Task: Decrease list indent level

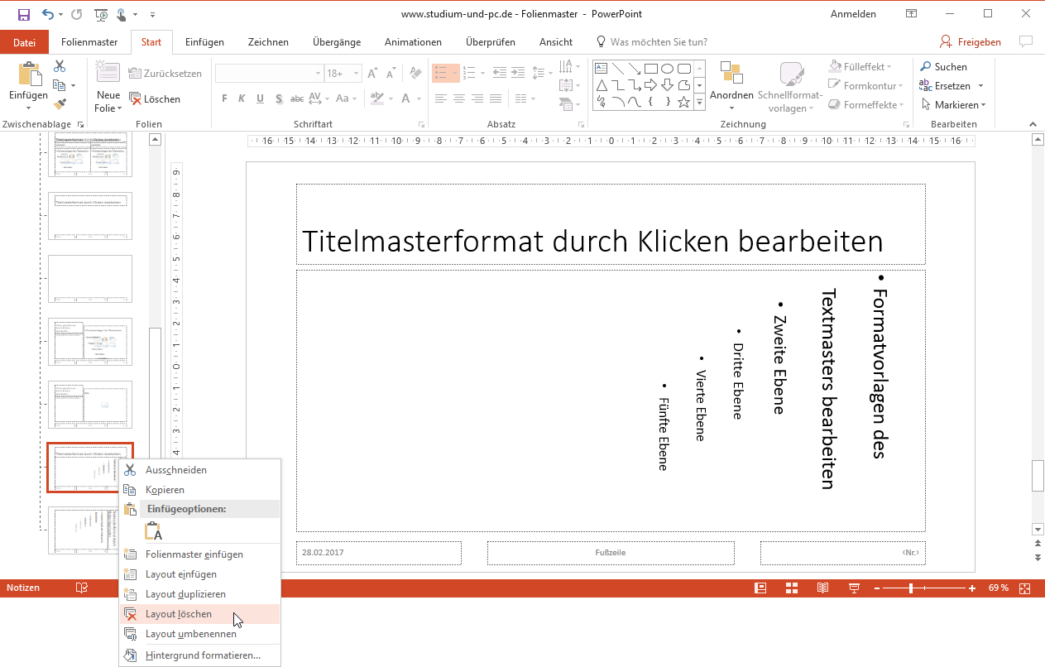Action: coord(500,73)
